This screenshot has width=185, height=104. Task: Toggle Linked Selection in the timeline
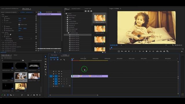58,60
